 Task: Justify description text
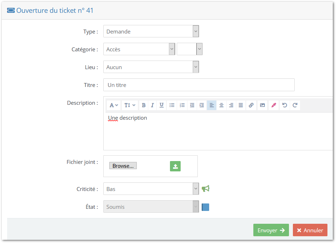(241, 105)
